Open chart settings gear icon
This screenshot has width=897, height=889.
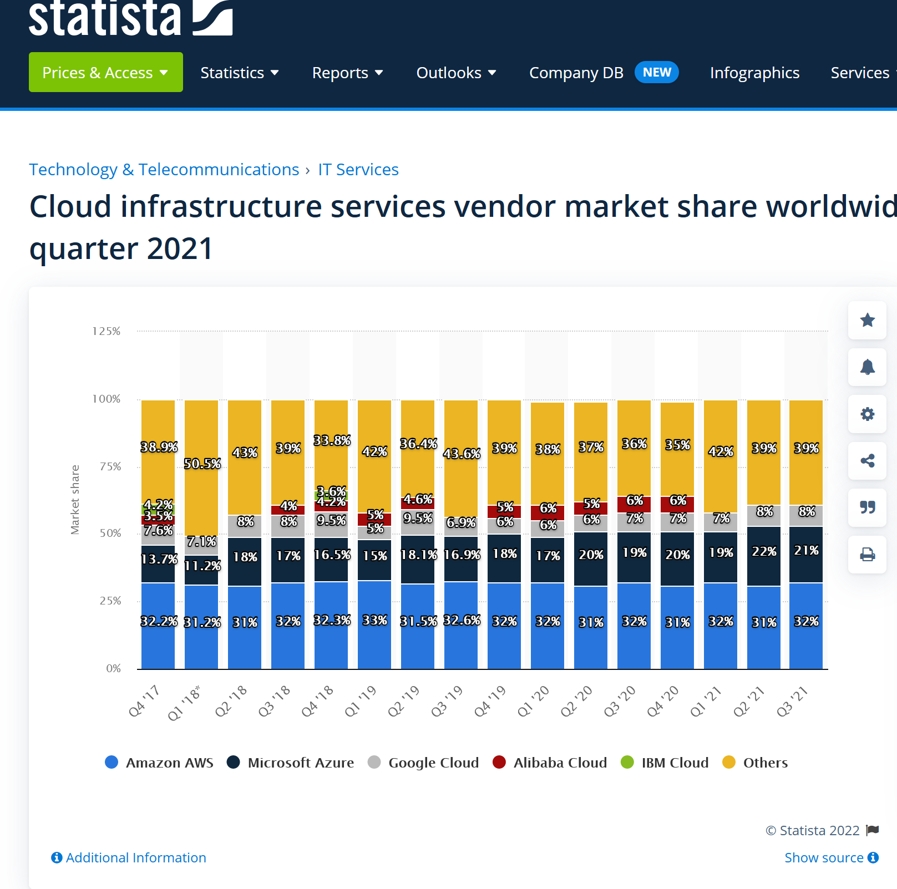point(867,414)
